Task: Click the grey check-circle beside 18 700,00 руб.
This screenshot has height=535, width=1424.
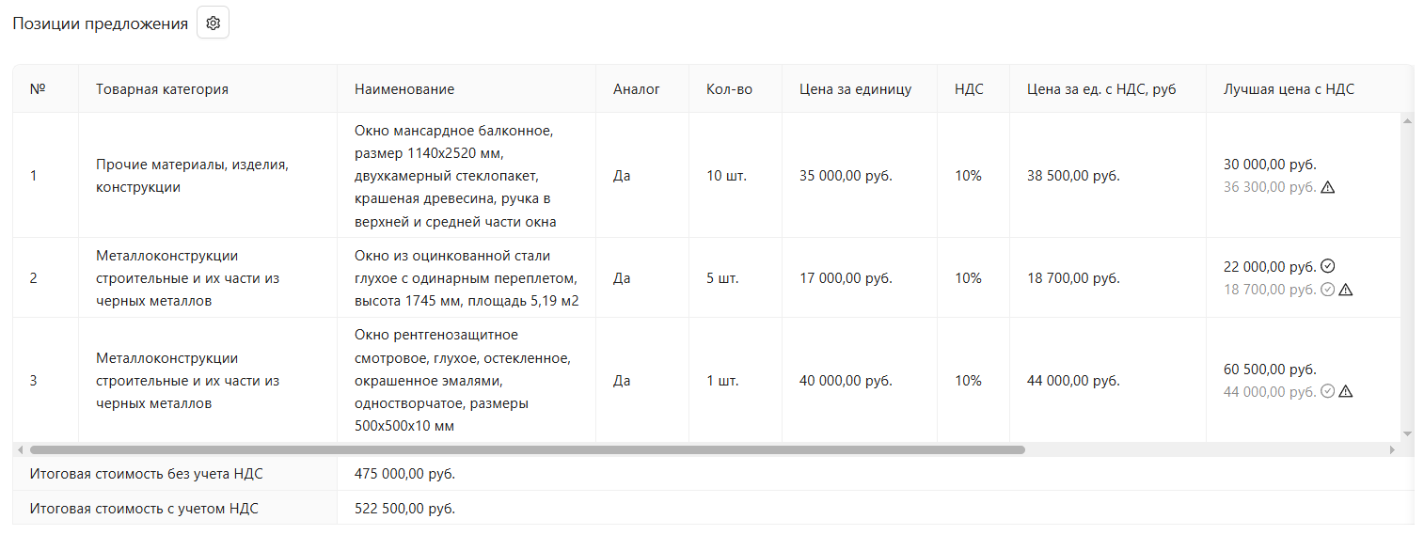Action: (1328, 290)
